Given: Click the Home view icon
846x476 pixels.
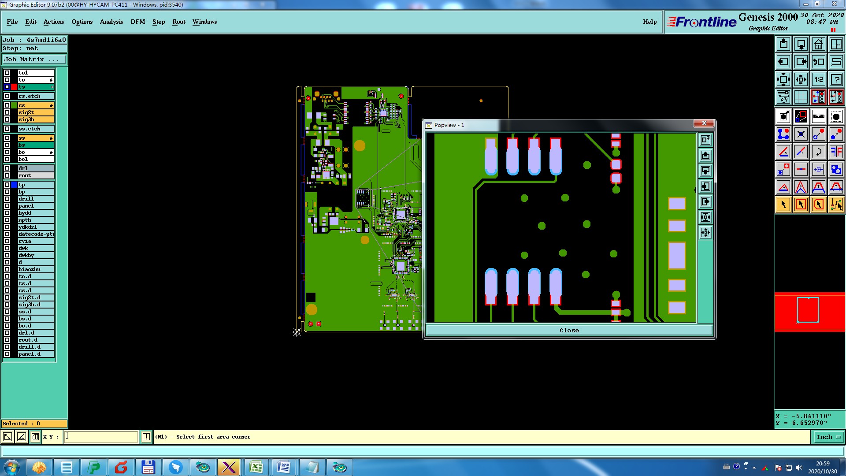Looking at the screenshot, I should click(x=818, y=44).
